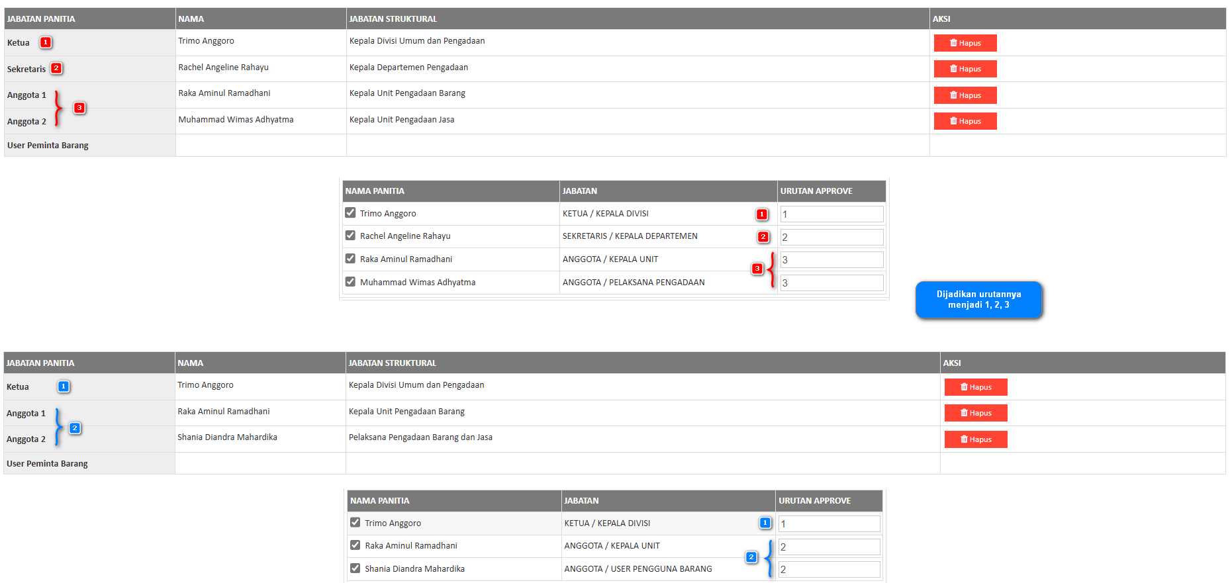Click "SEKRETARIS / KEPALA DEPARTEMEN" cell
This screenshot has height=583, width=1230.
coord(668,236)
